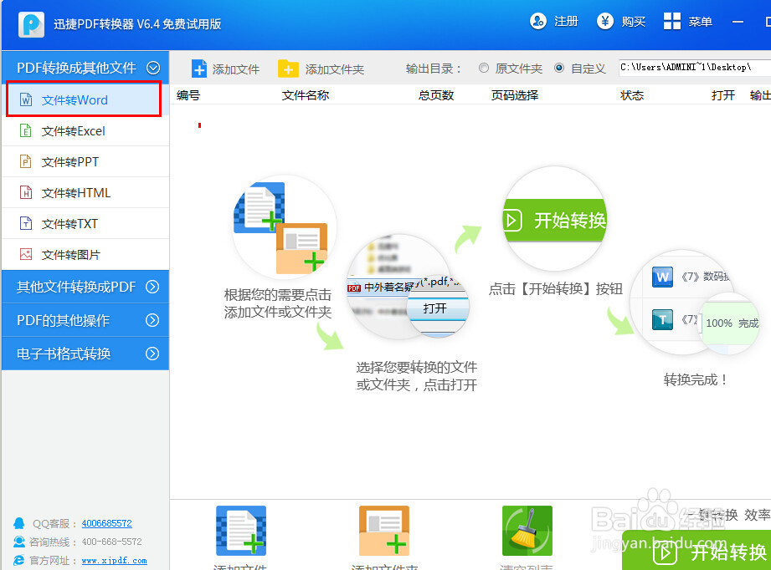Image resolution: width=771 pixels, height=570 pixels.
Task: Click the image file icon in sidebar
Action: (x=26, y=254)
